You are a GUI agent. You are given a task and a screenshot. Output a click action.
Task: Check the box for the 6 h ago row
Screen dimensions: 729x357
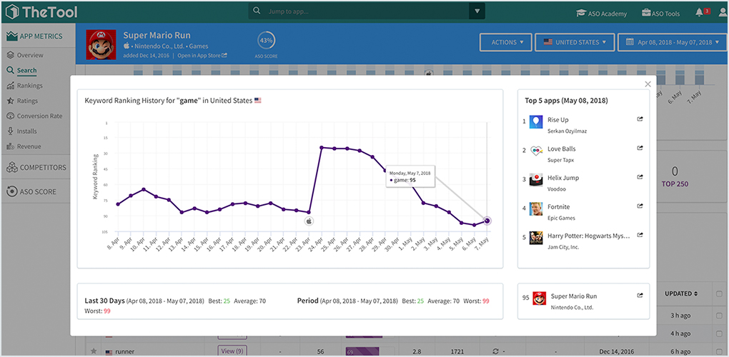click(x=718, y=351)
